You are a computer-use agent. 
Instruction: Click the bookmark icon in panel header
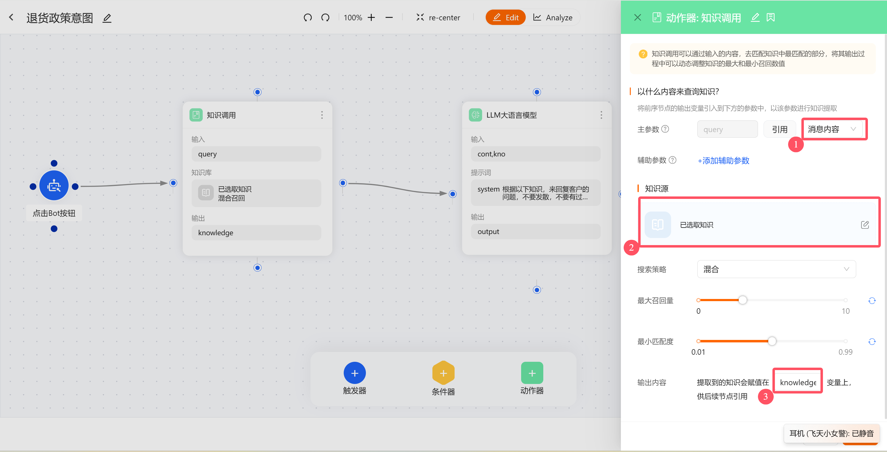[x=771, y=17]
